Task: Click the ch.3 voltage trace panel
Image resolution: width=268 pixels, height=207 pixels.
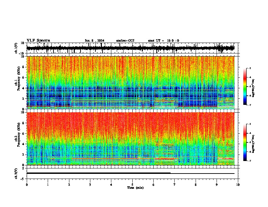Action: [x=132, y=174]
